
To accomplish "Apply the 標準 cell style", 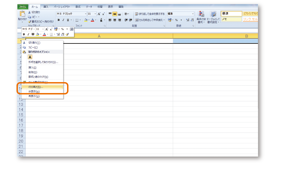I will tap(231, 14).
